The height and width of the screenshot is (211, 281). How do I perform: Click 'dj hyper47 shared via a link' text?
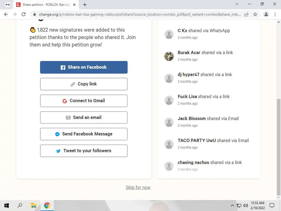click(205, 75)
